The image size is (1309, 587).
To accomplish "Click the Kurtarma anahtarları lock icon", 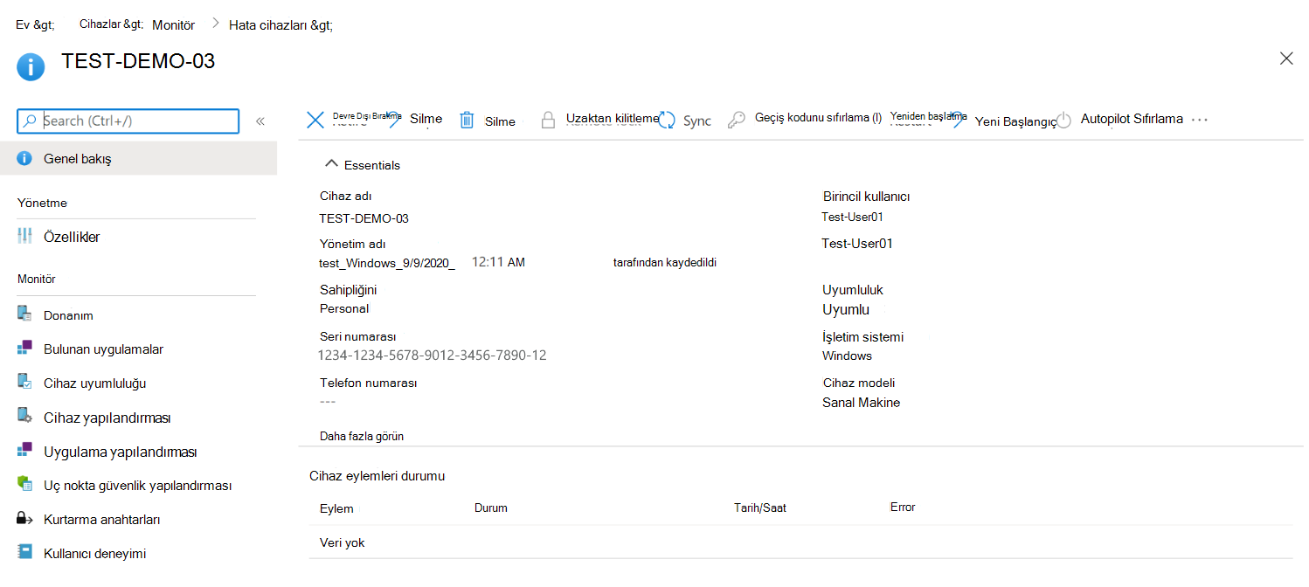I will [24, 519].
